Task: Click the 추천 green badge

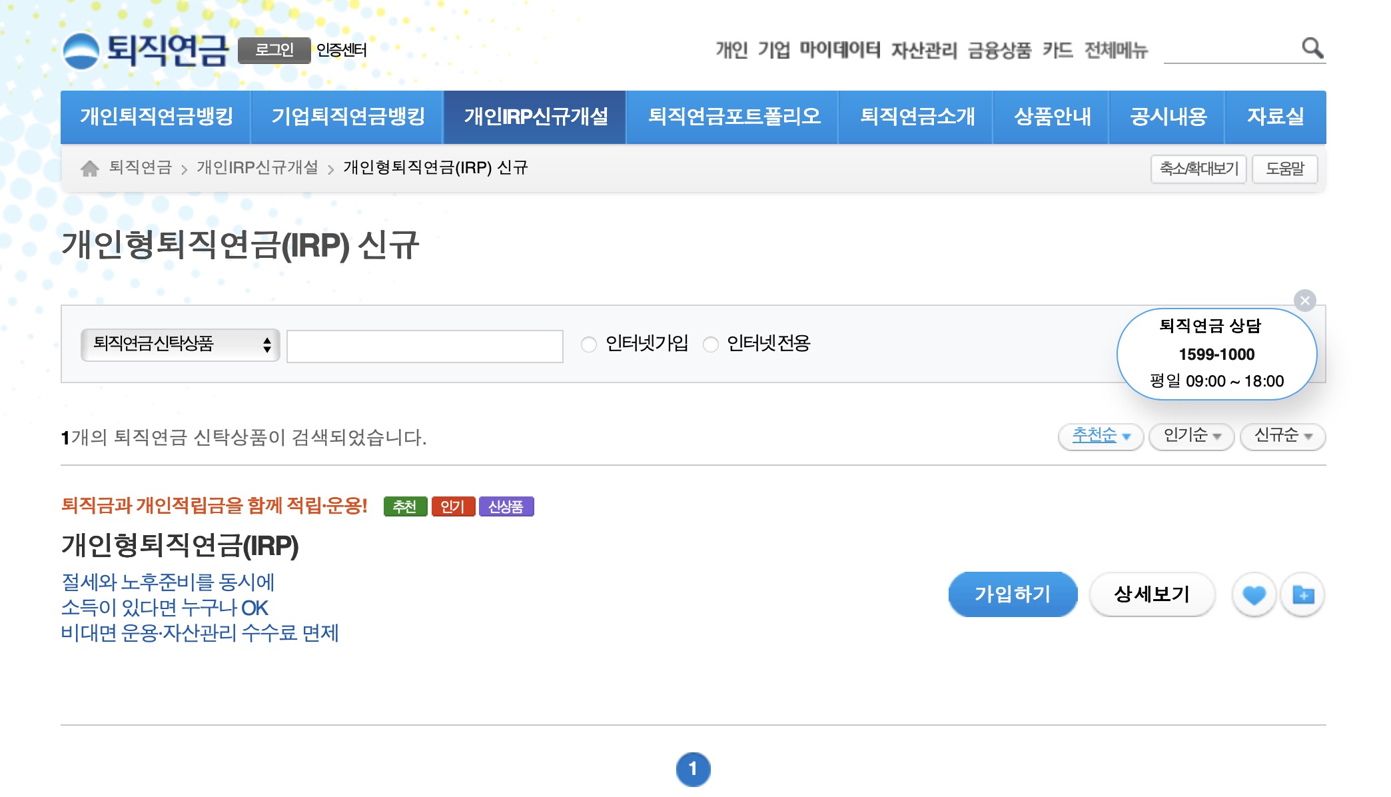Action: tap(404, 506)
